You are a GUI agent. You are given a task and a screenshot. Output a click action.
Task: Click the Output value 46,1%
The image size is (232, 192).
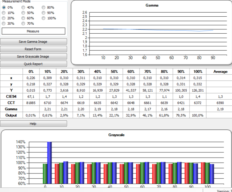(148, 115)
